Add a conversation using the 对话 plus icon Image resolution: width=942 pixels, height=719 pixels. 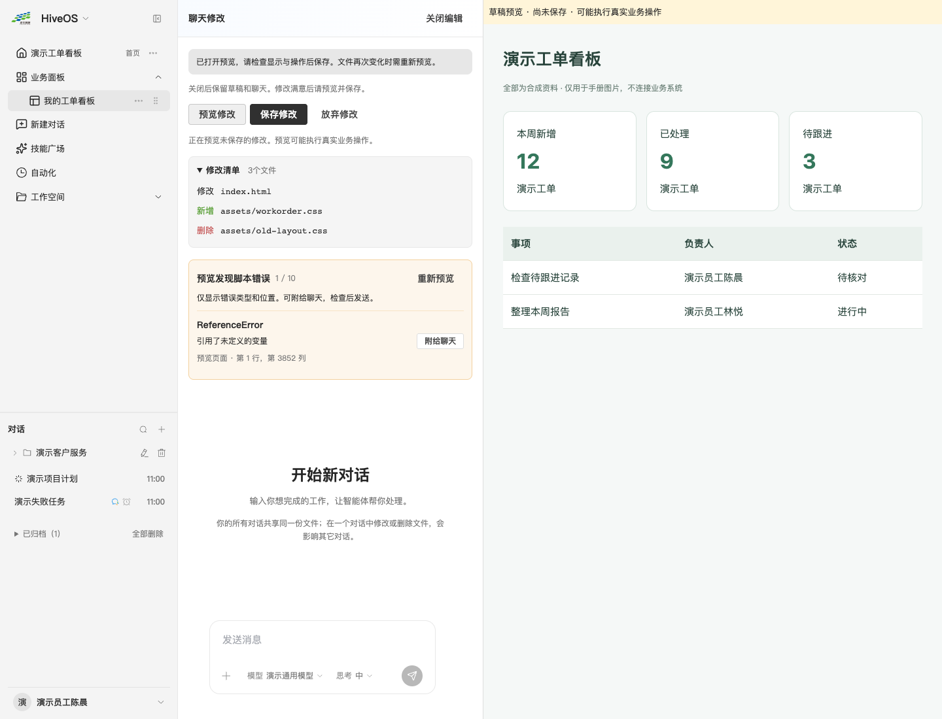pyautogui.click(x=162, y=429)
